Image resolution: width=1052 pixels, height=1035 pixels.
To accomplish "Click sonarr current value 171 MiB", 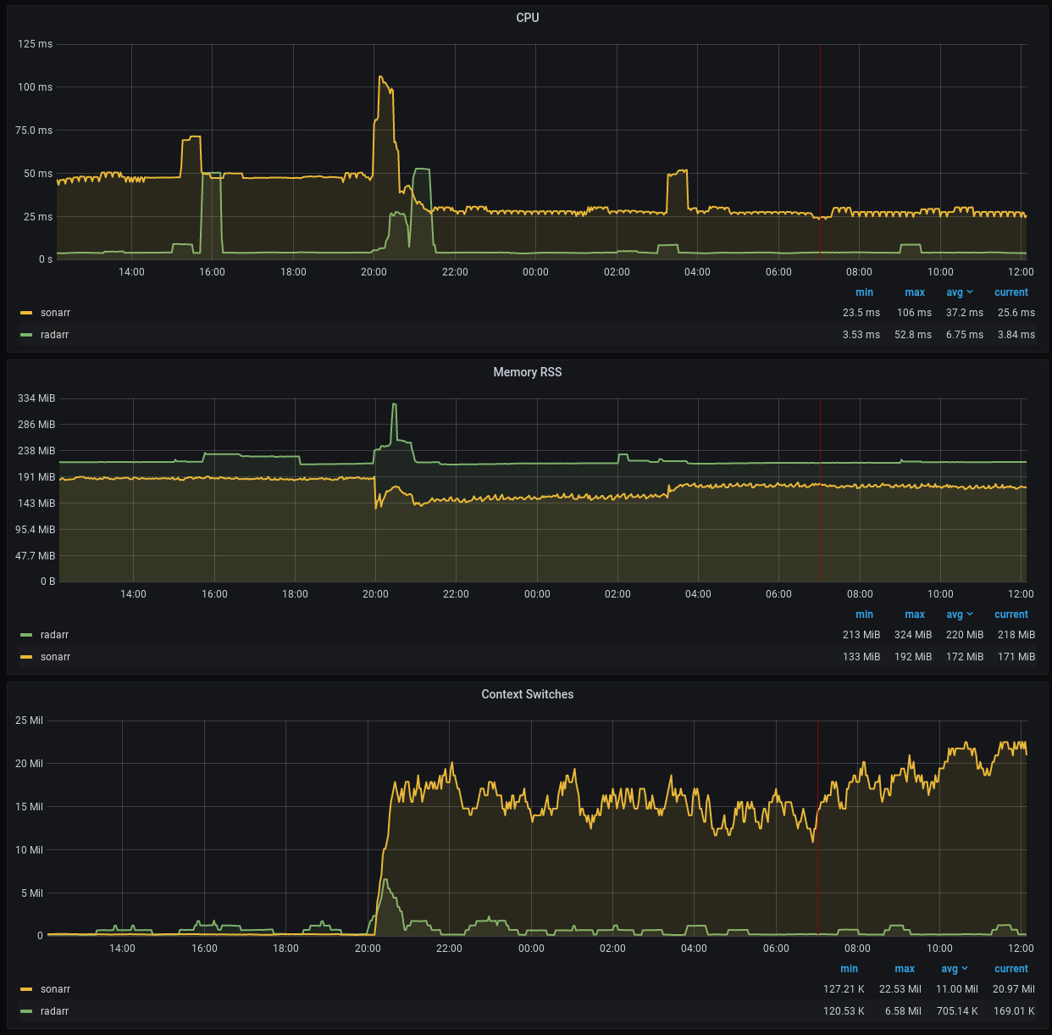I will (1016, 657).
